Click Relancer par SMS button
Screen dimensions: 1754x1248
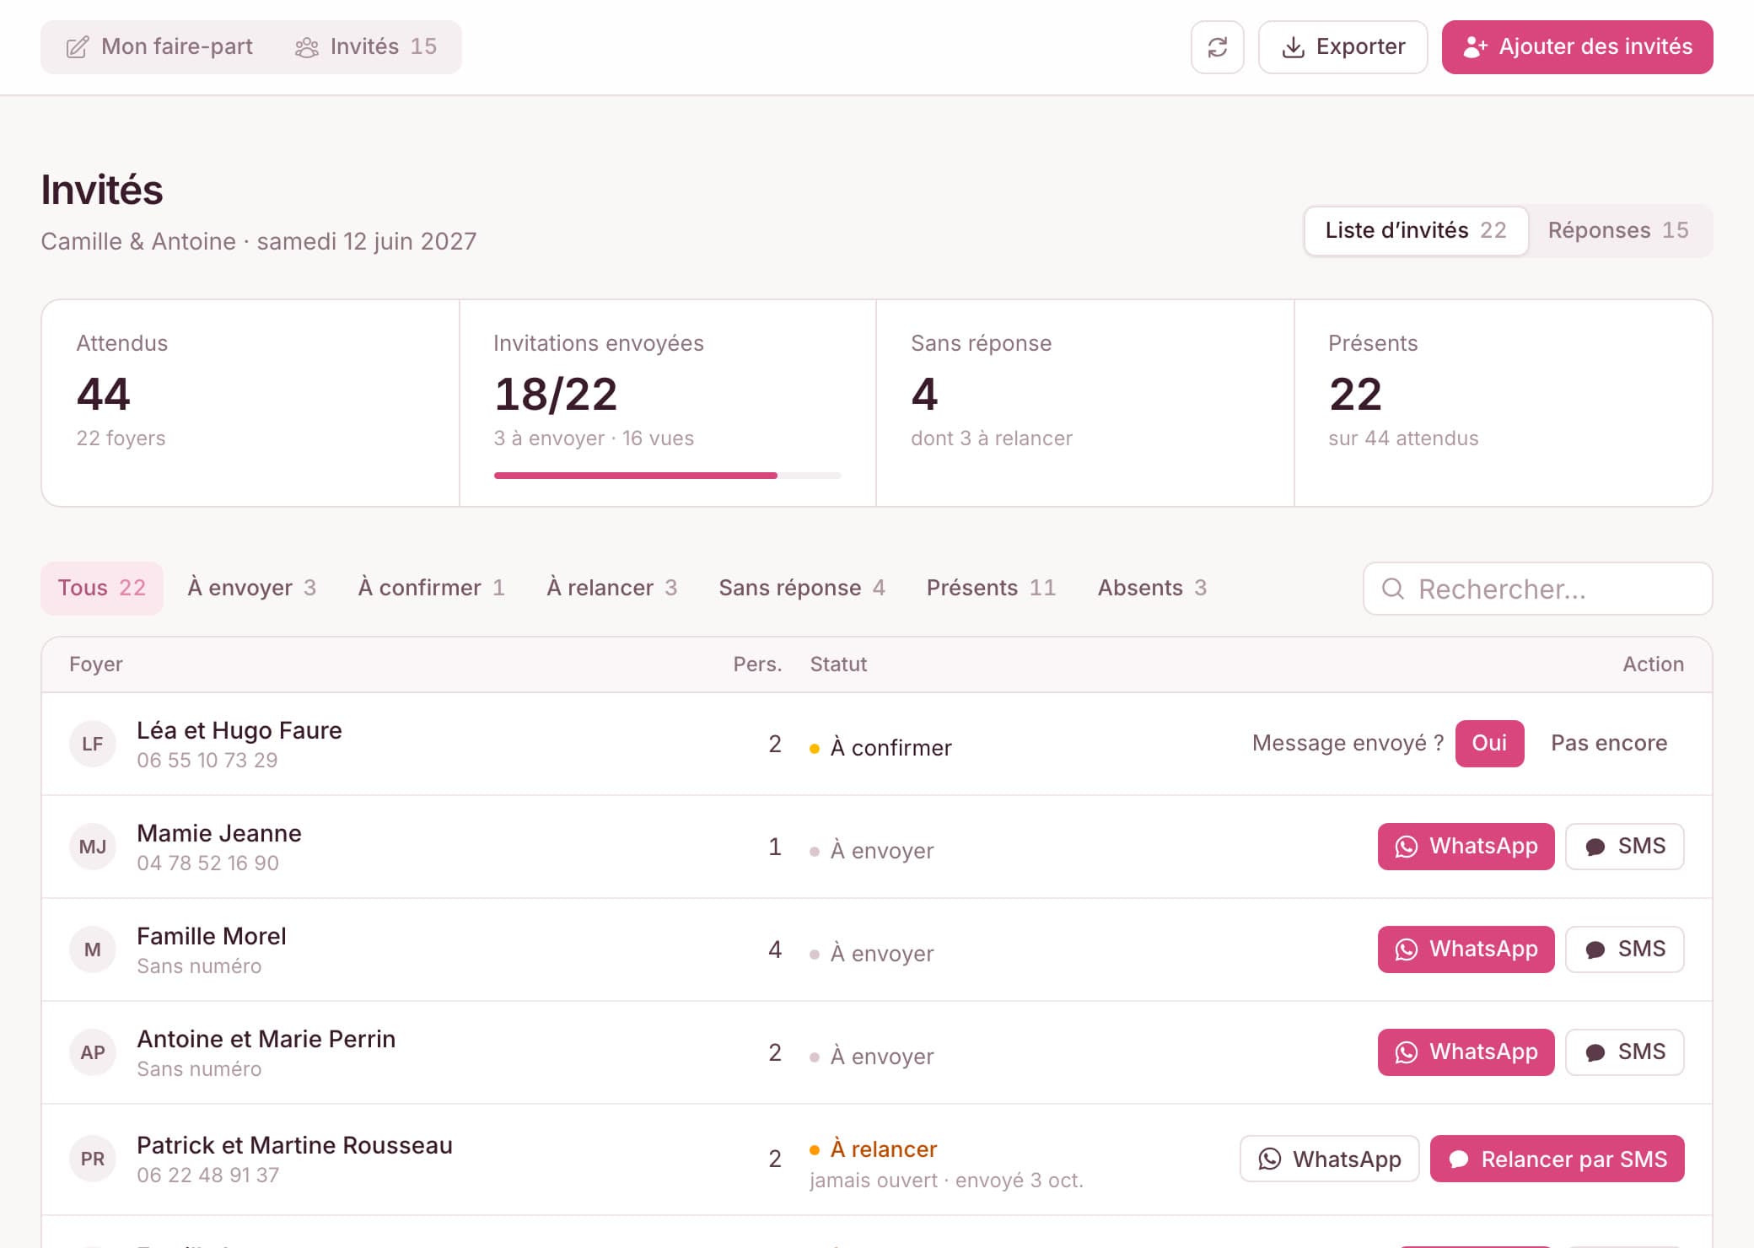point(1557,1159)
